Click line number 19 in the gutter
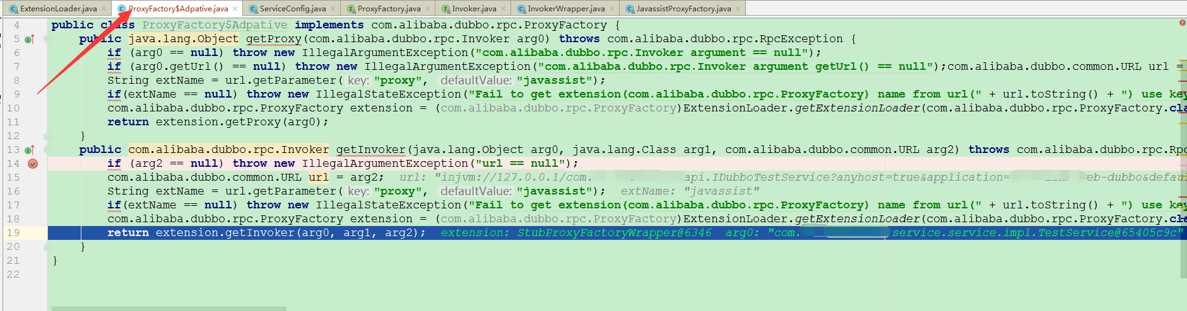The width and height of the screenshot is (1187, 311). click(x=13, y=233)
